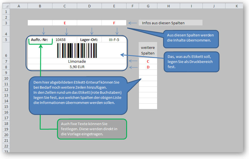The width and height of the screenshot is (249, 159).
Task: Select column G header
Action: coord(148,6)
